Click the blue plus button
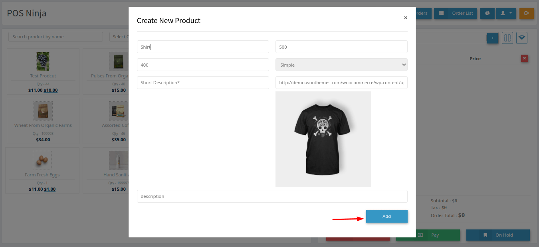539x247 pixels. pyautogui.click(x=492, y=38)
